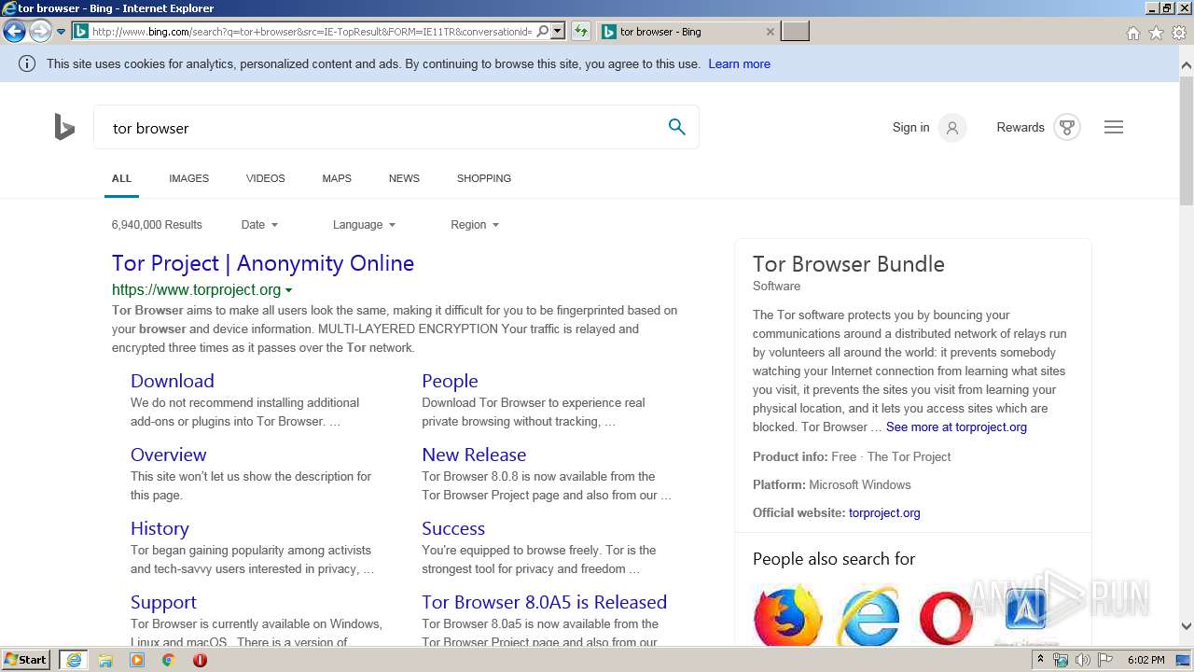Switch to SHOPPING tab
1194x672 pixels.
pyautogui.click(x=483, y=178)
